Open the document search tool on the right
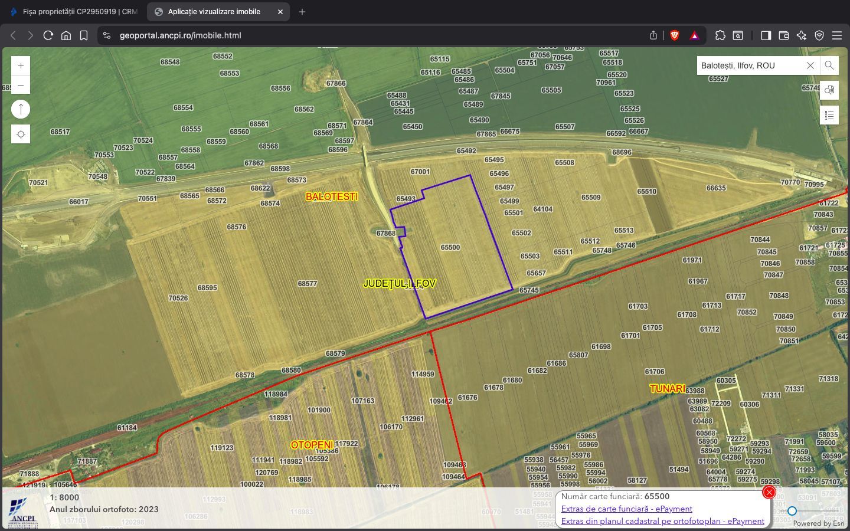Viewport: 850px width, 531px height. [x=829, y=90]
